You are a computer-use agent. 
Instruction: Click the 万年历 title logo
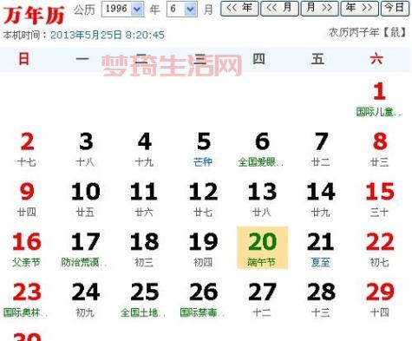(x=34, y=16)
